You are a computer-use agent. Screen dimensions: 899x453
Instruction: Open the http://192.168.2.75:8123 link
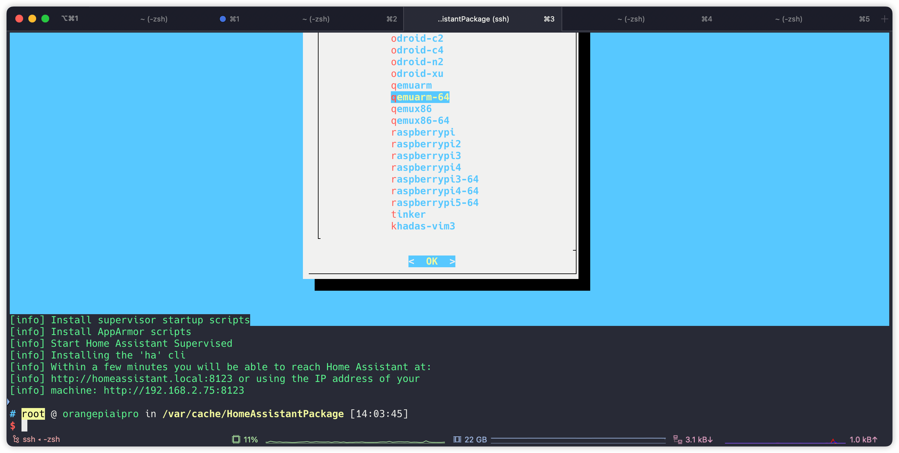(x=173, y=390)
